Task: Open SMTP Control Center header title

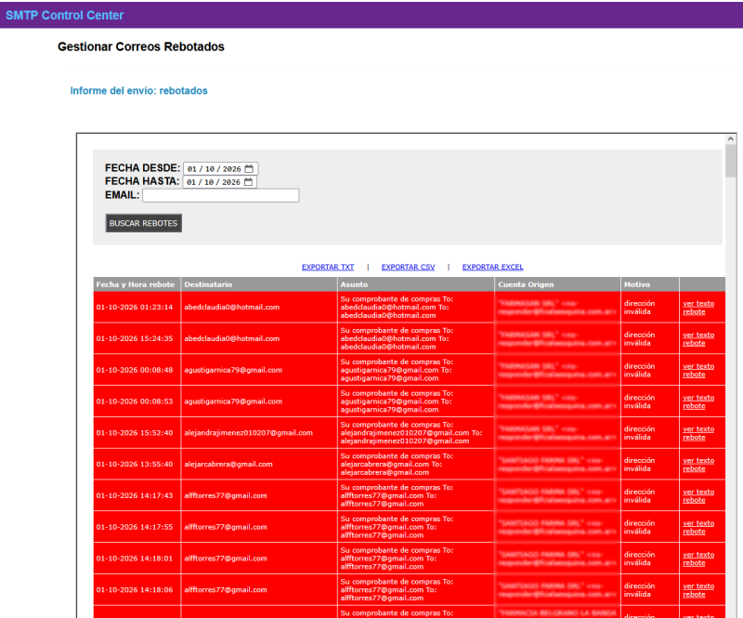Action: click(64, 15)
